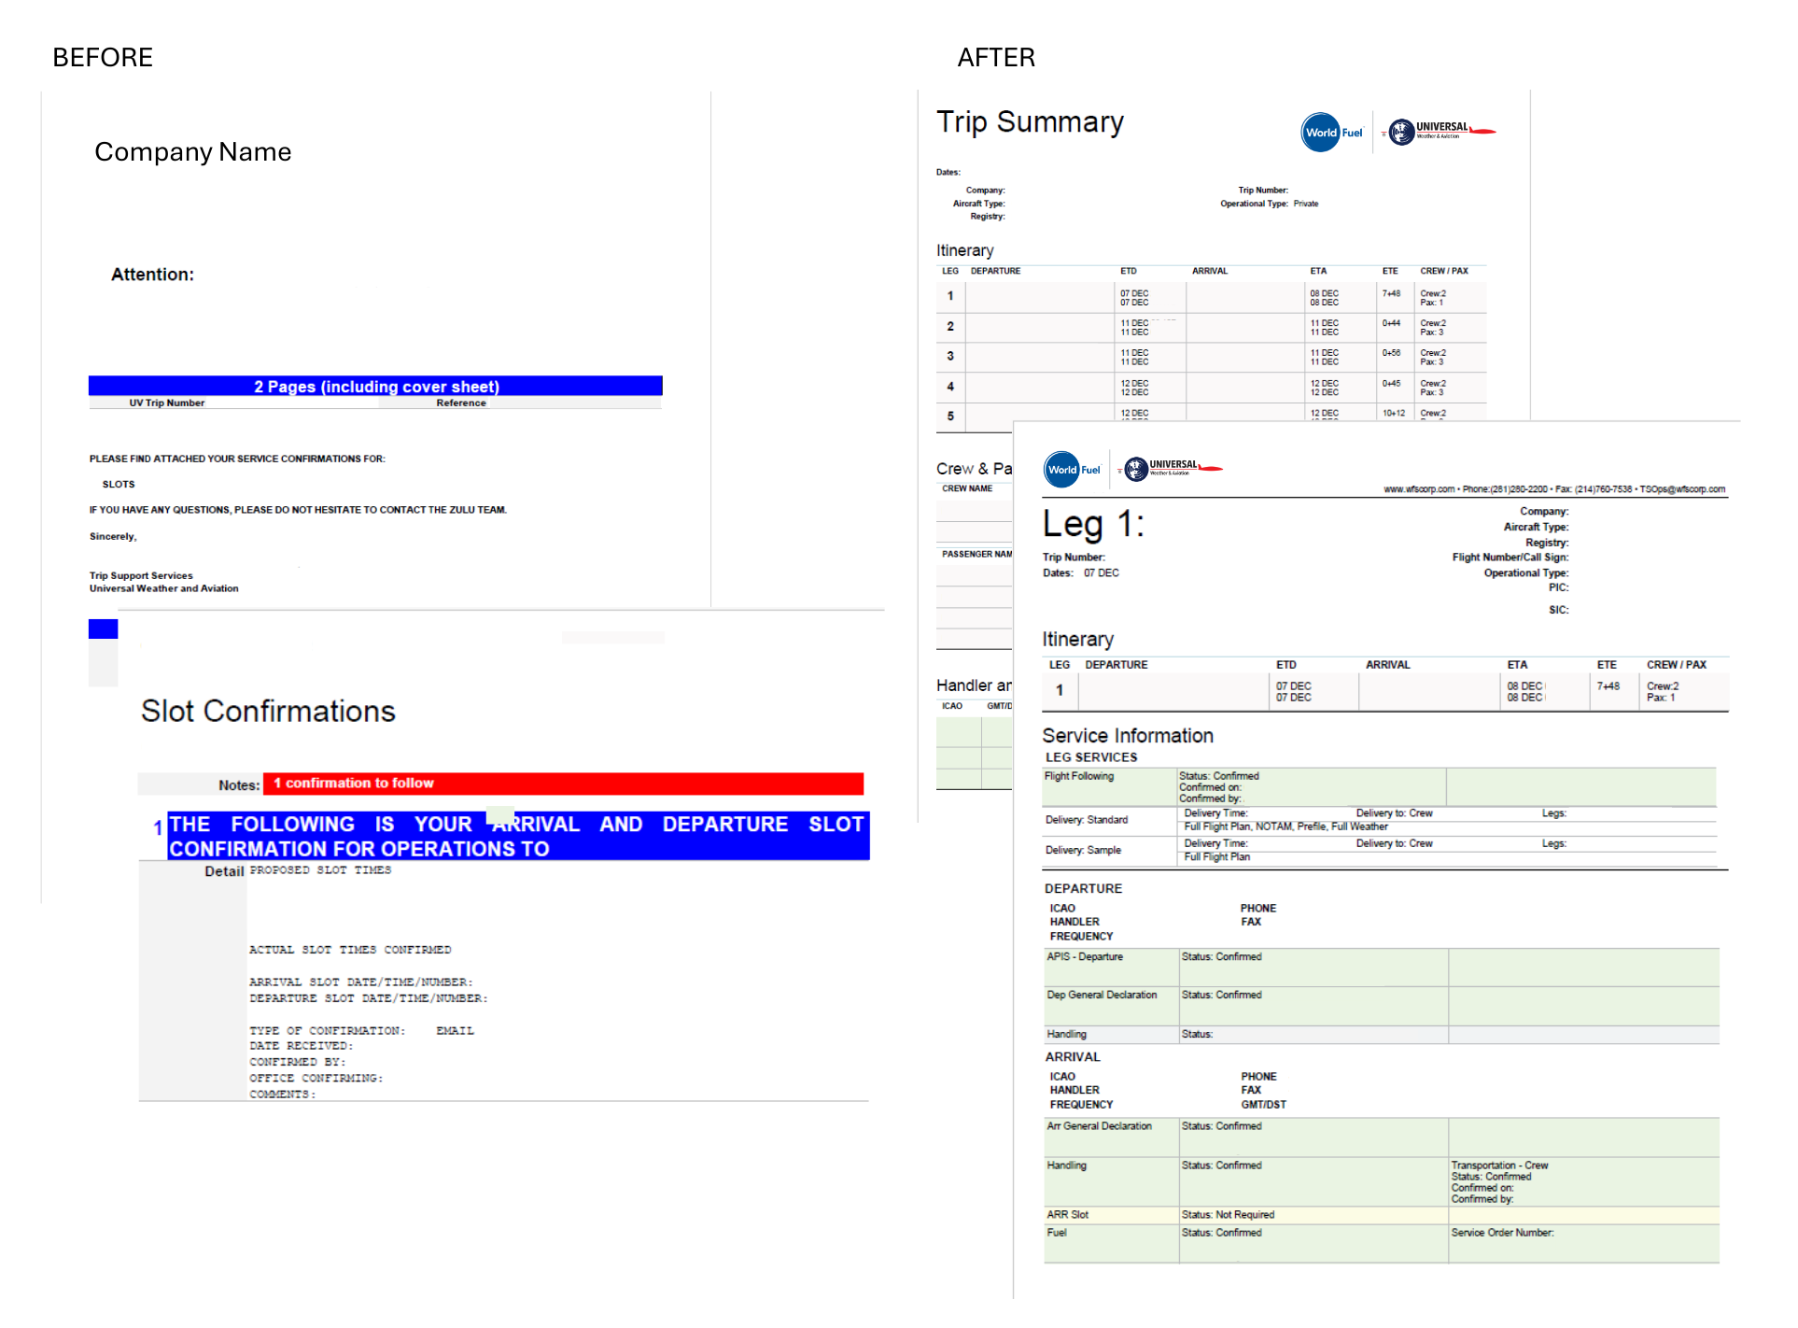This screenshot has width=1798, height=1328.
Task: Click the 10+12 ETE value
Action: [1394, 413]
